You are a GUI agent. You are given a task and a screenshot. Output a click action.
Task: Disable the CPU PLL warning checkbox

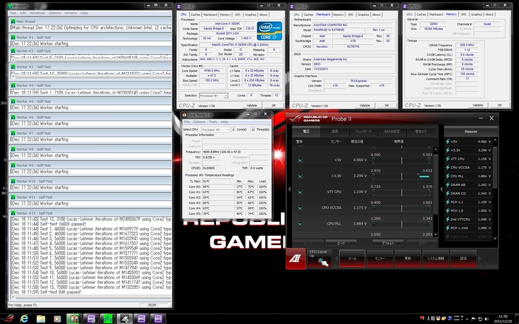(300, 223)
